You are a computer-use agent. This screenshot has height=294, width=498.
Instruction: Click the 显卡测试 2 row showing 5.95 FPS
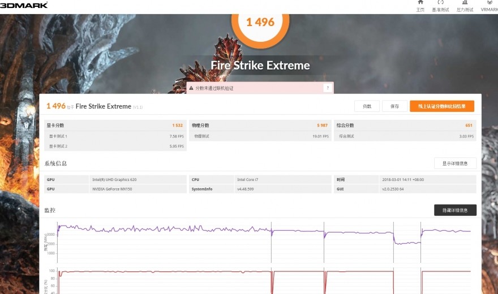(115, 146)
